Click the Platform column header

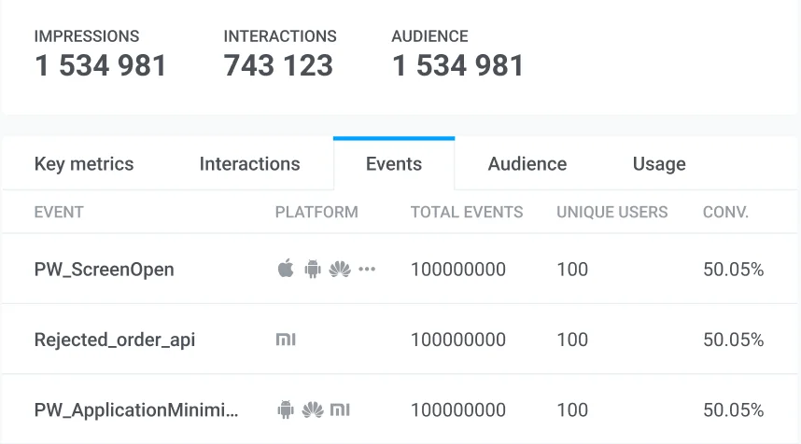click(316, 212)
